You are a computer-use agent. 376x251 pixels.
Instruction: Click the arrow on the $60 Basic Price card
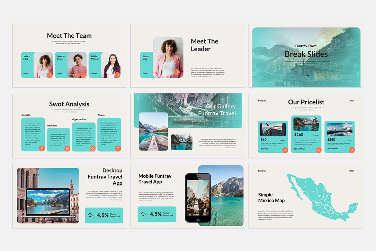pyautogui.click(x=285, y=150)
